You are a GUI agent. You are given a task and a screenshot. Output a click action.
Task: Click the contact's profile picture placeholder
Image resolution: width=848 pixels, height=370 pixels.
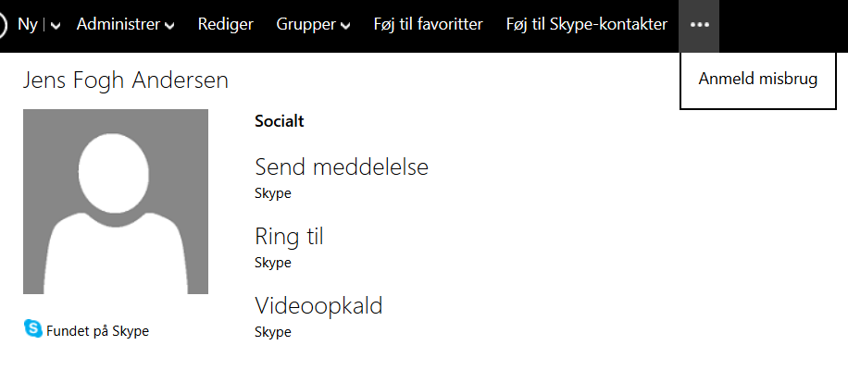pos(116,202)
